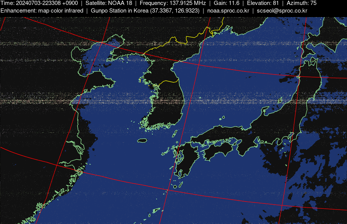Screen dimensions: 347x224
Task: Click the red grid intersection south of Kyushu
Action: pos(166,190)
